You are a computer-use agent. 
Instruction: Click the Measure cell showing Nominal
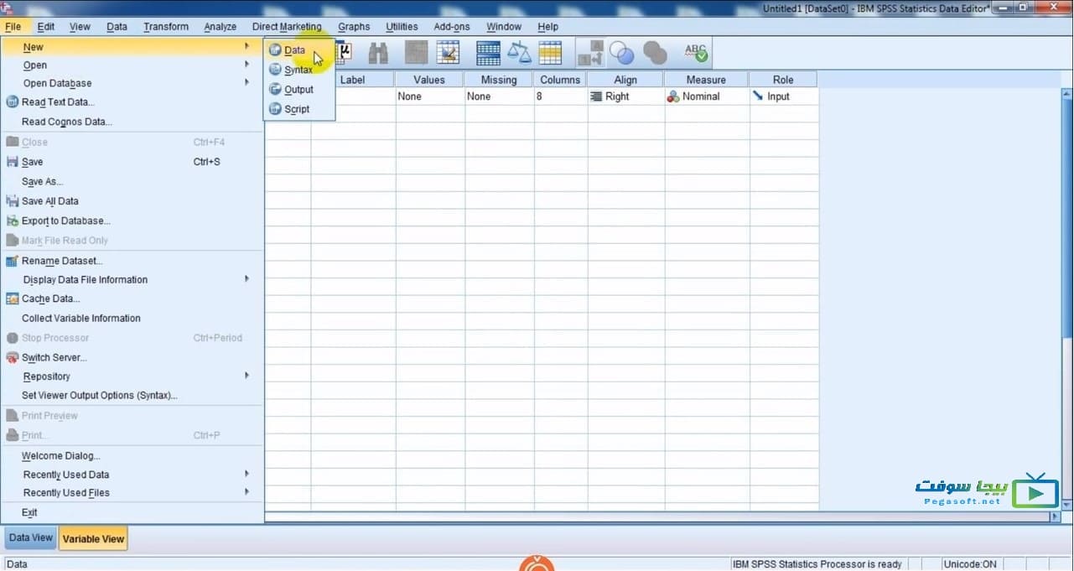click(706, 96)
